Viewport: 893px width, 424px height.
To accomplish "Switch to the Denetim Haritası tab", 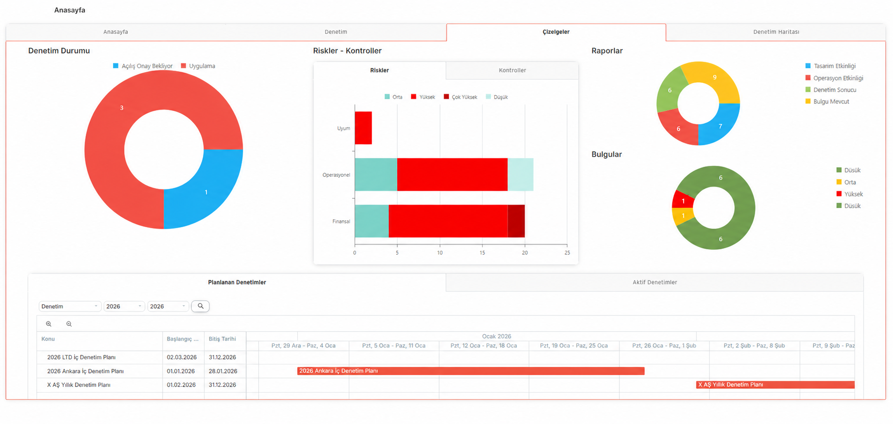I will 776,32.
